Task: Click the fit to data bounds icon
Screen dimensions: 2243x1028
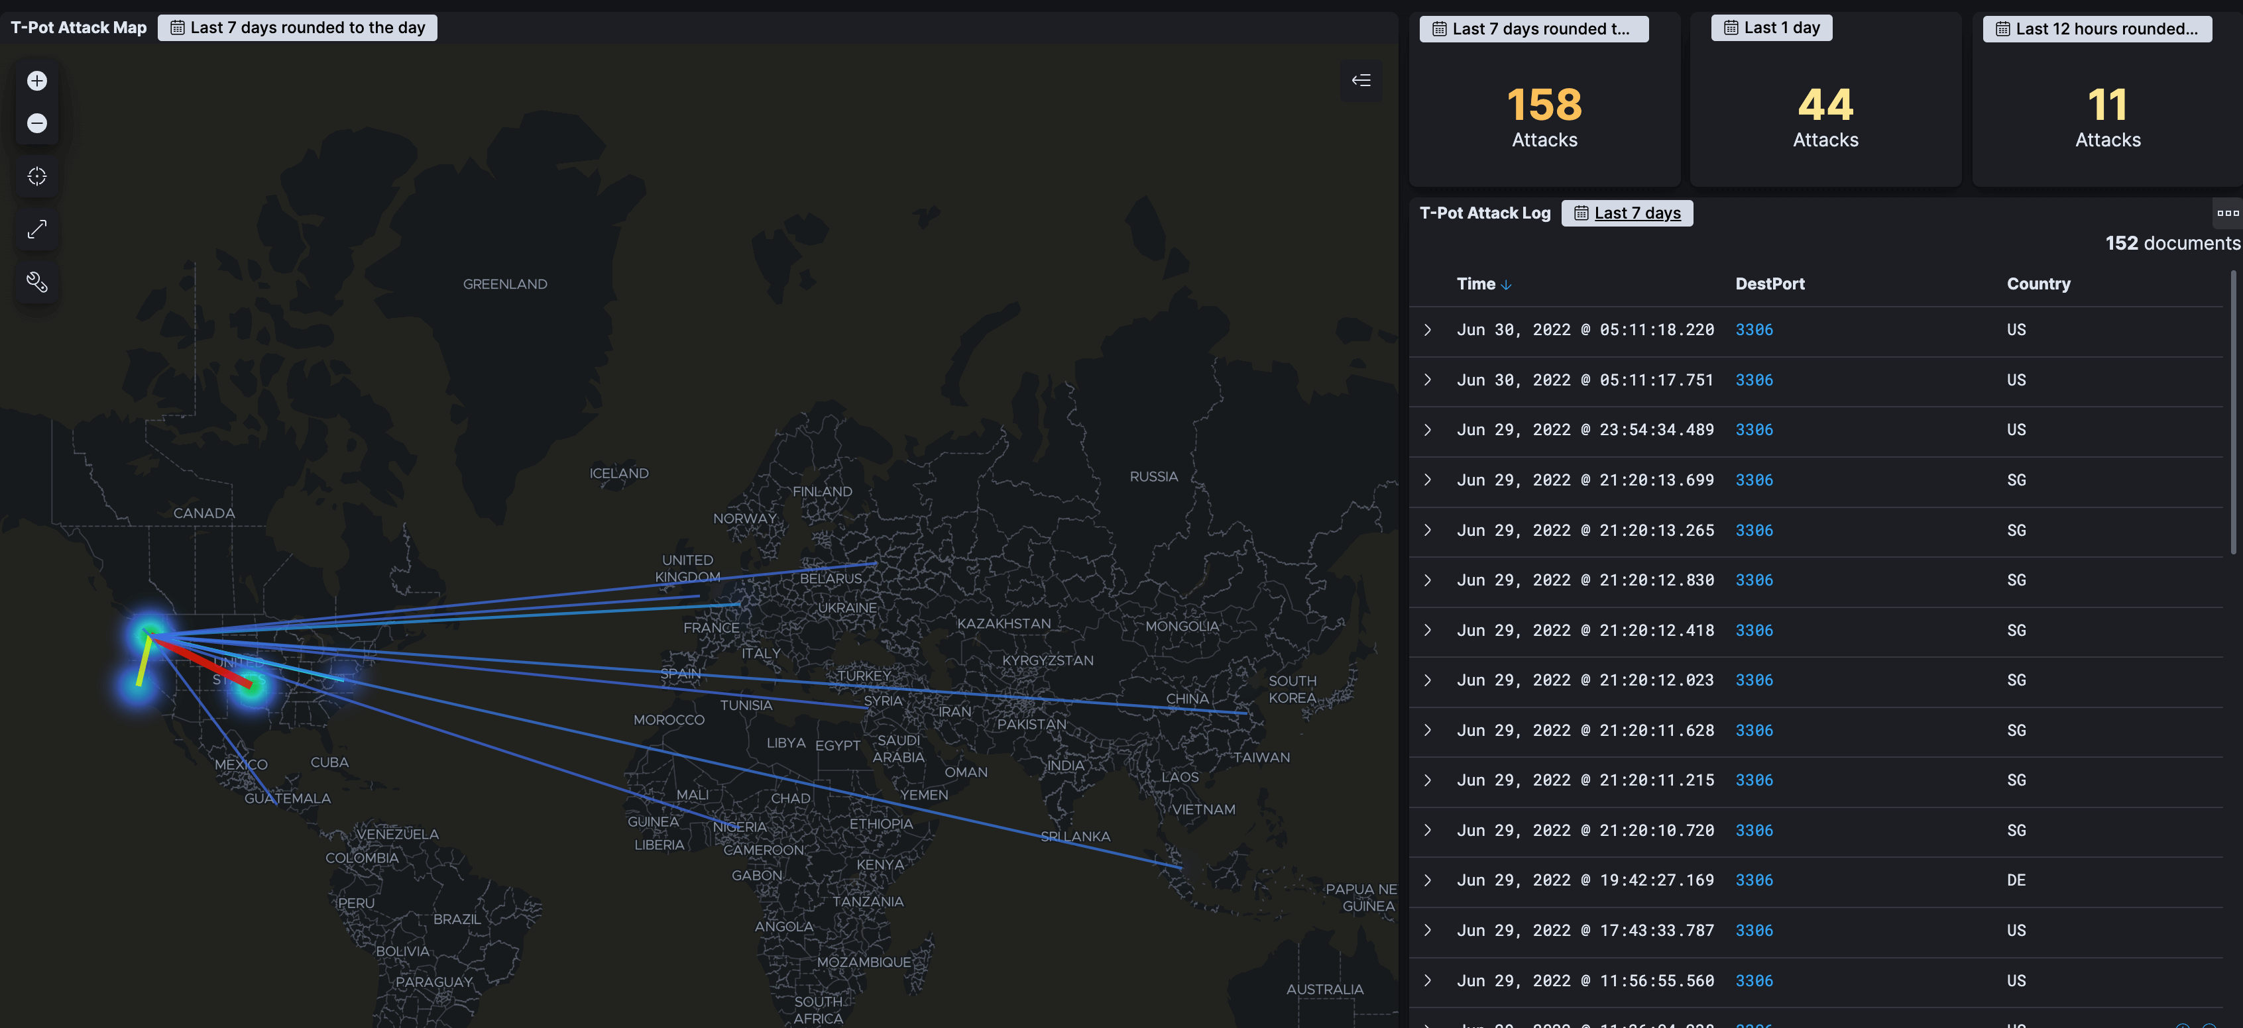Action: click(36, 177)
